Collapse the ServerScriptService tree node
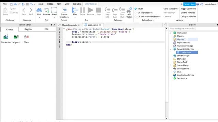This screenshot has height=122, width=218. 171,49
